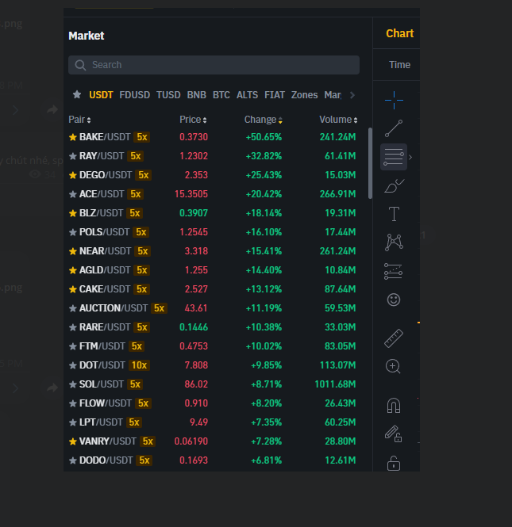Viewport: 512px width, 527px height.
Task: Toggle favorite star for BAKE/USDT
Action: 73,137
